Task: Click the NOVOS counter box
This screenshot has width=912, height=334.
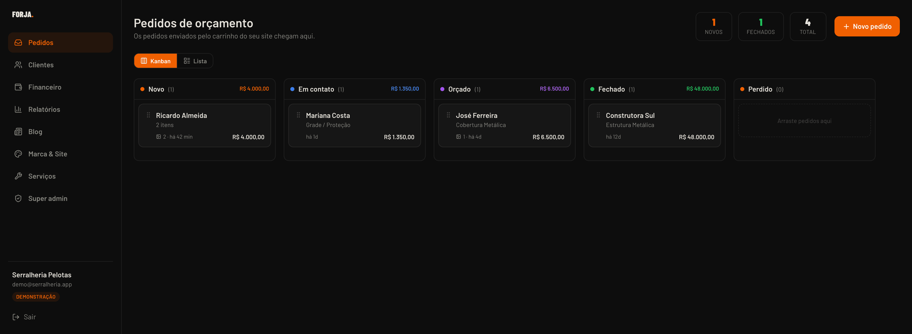Action: coord(713,27)
